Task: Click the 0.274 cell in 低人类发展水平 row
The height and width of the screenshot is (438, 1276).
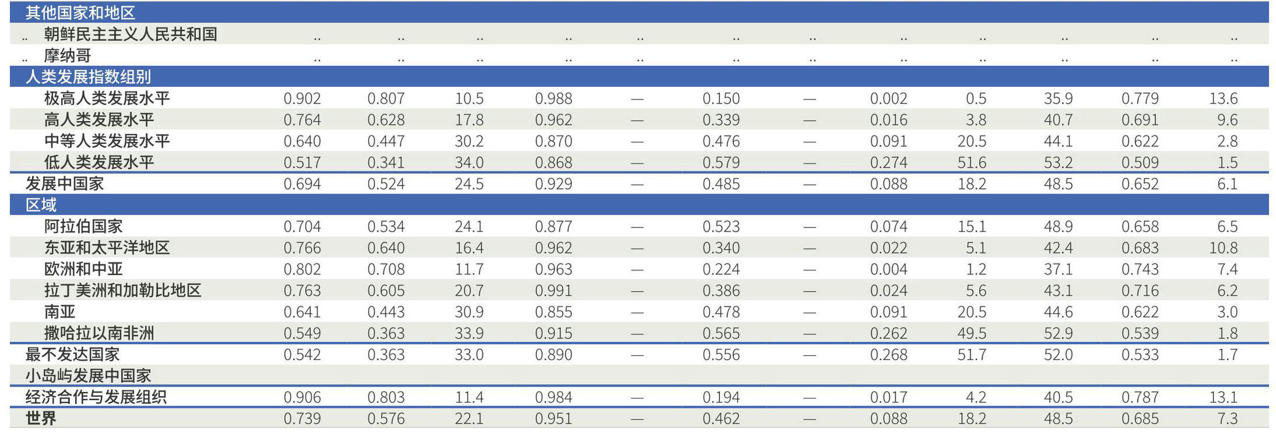Action: click(888, 163)
